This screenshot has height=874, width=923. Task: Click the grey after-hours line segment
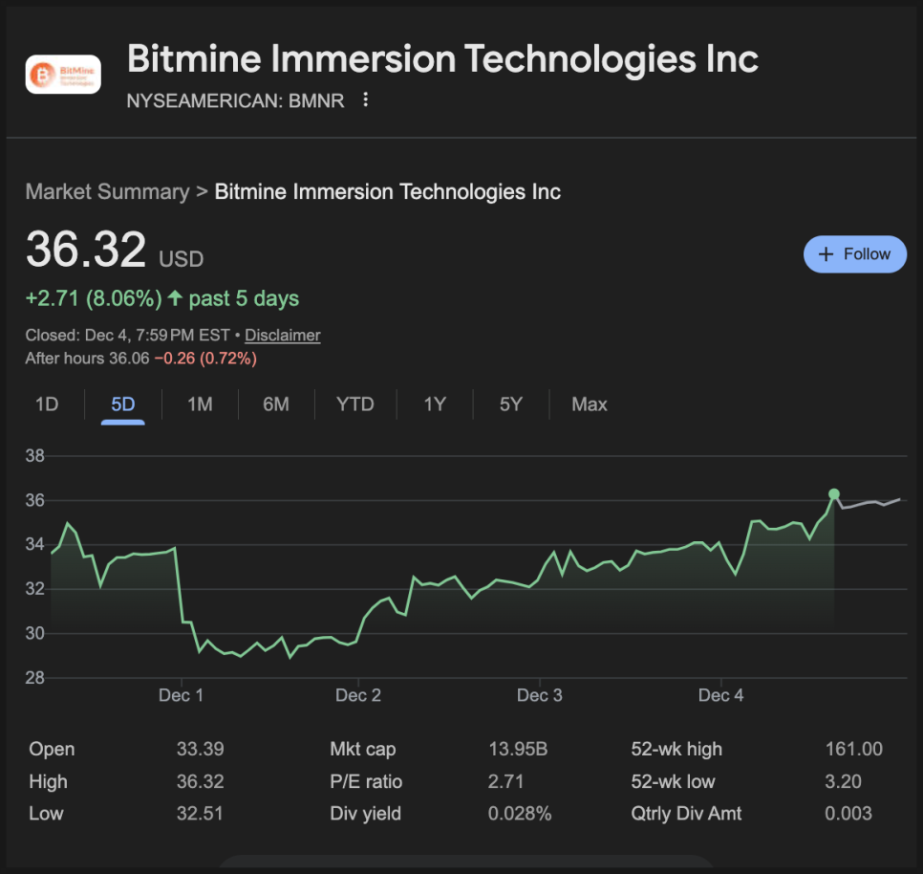pos(869,503)
